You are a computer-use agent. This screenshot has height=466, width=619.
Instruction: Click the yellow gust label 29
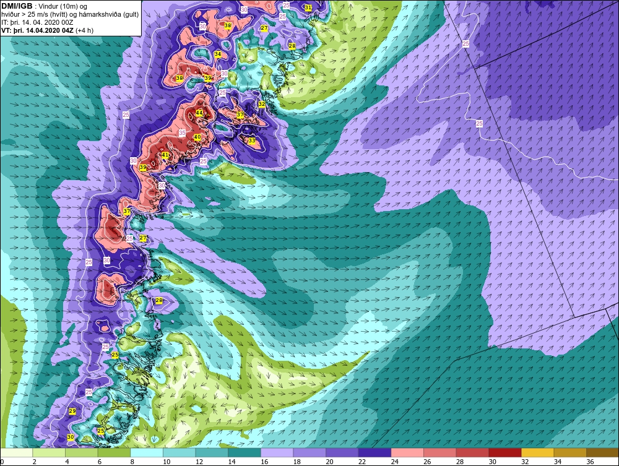pos(72,411)
